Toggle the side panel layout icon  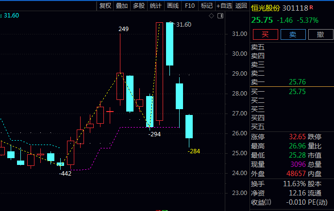pyautogui.click(x=220, y=16)
